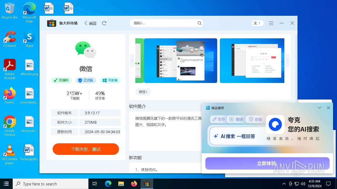337x189 pixels.
Task: Click the 立即体验 button
Action: click(x=267, y=164)
